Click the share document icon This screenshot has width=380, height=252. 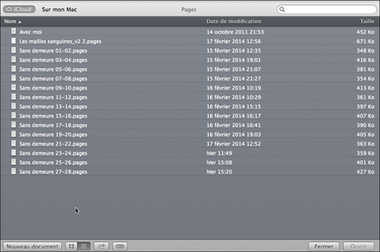[101, 246]
